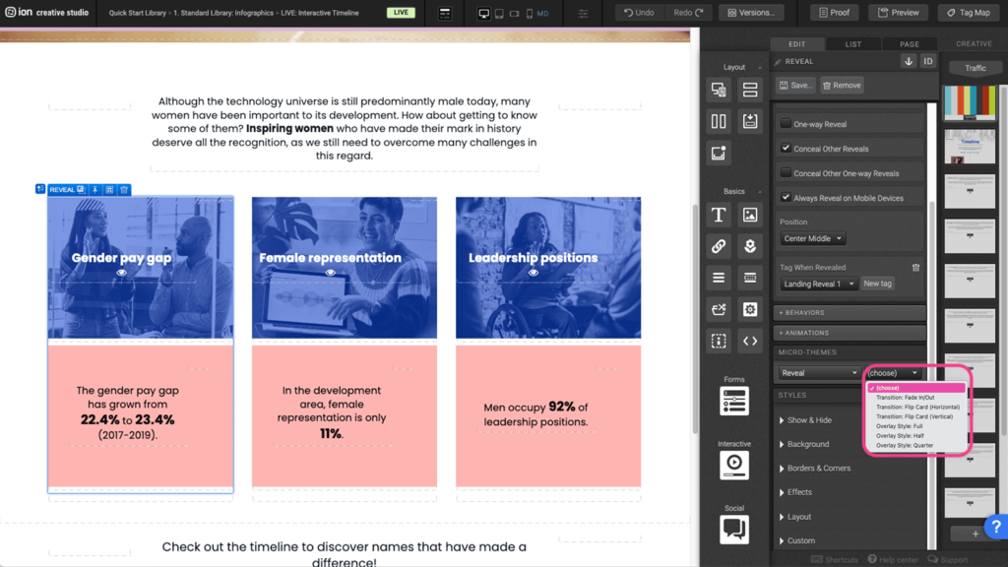Toggle eye icon on Leadership positions card

[533, 273]
